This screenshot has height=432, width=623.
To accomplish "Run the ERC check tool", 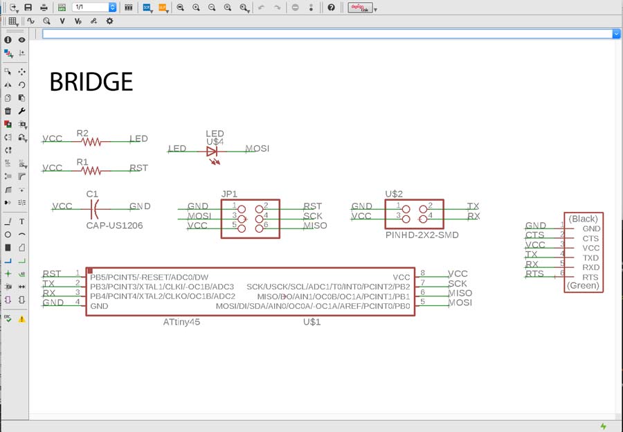I will [x=8, y=319].
